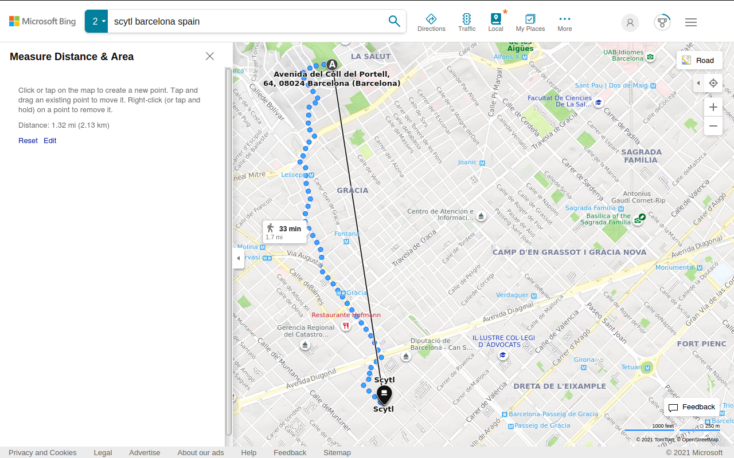Click the black Scytl location pin

pos(384,394)
